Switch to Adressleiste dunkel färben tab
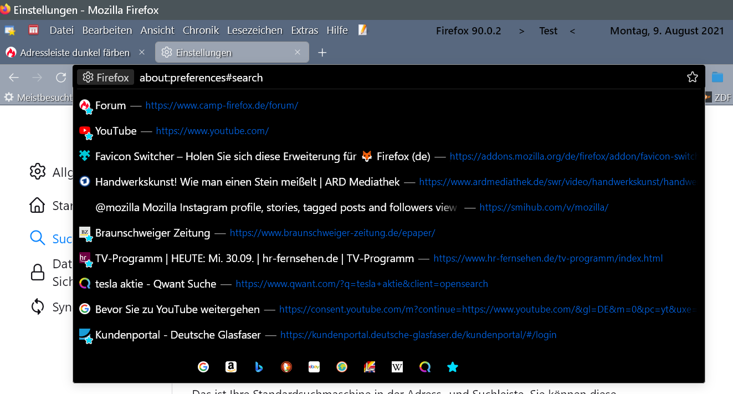This screenshot has width=733, height=394. 74,53
